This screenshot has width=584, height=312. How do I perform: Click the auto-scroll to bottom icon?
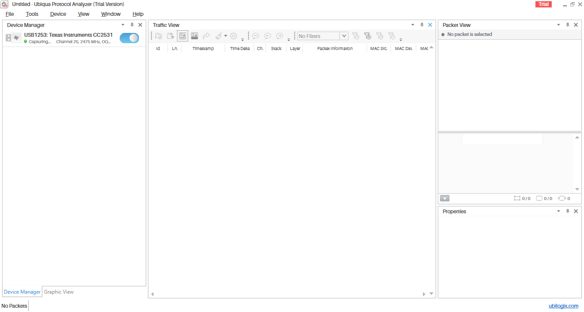(x=183, y=36)
